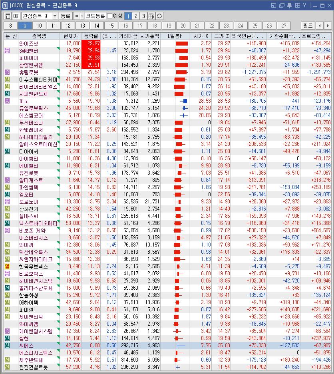Refresh the watchlist with circular arrow icon
The image size is (334, 374).
pyautogui.click(x=159, y=16)
